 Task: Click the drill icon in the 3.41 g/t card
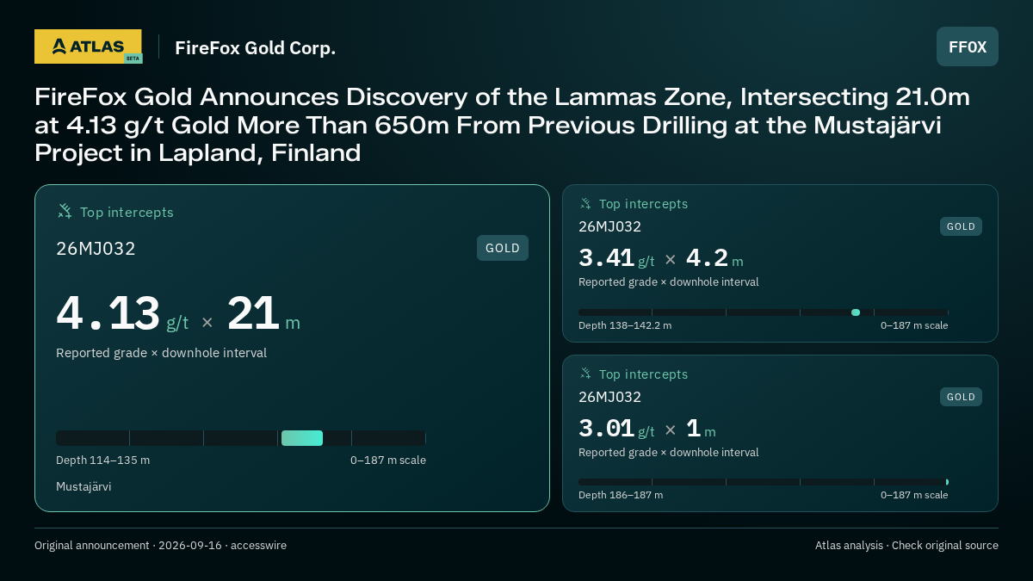[585, 204]
